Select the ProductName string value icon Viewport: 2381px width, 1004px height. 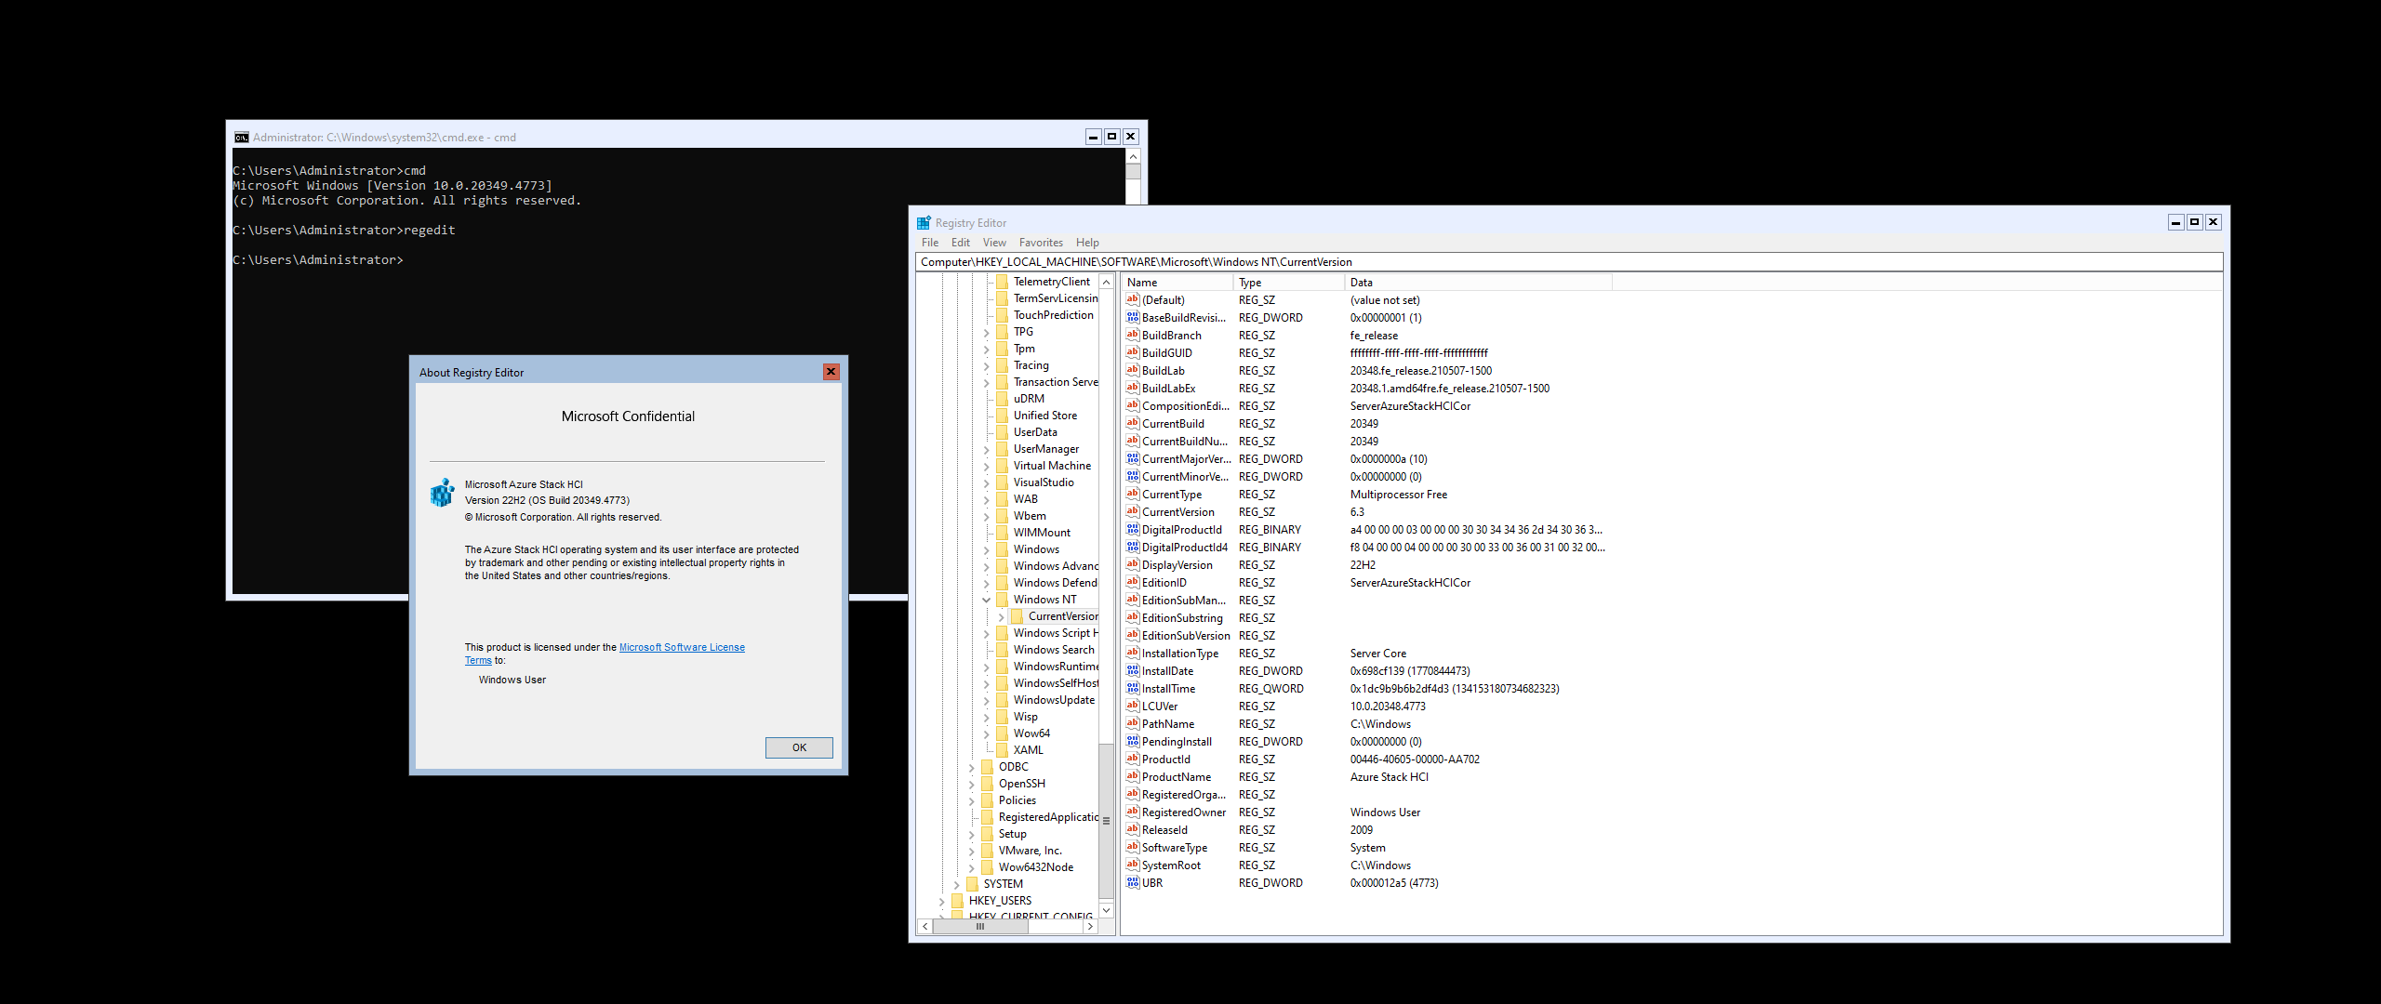pos(1132,776)
